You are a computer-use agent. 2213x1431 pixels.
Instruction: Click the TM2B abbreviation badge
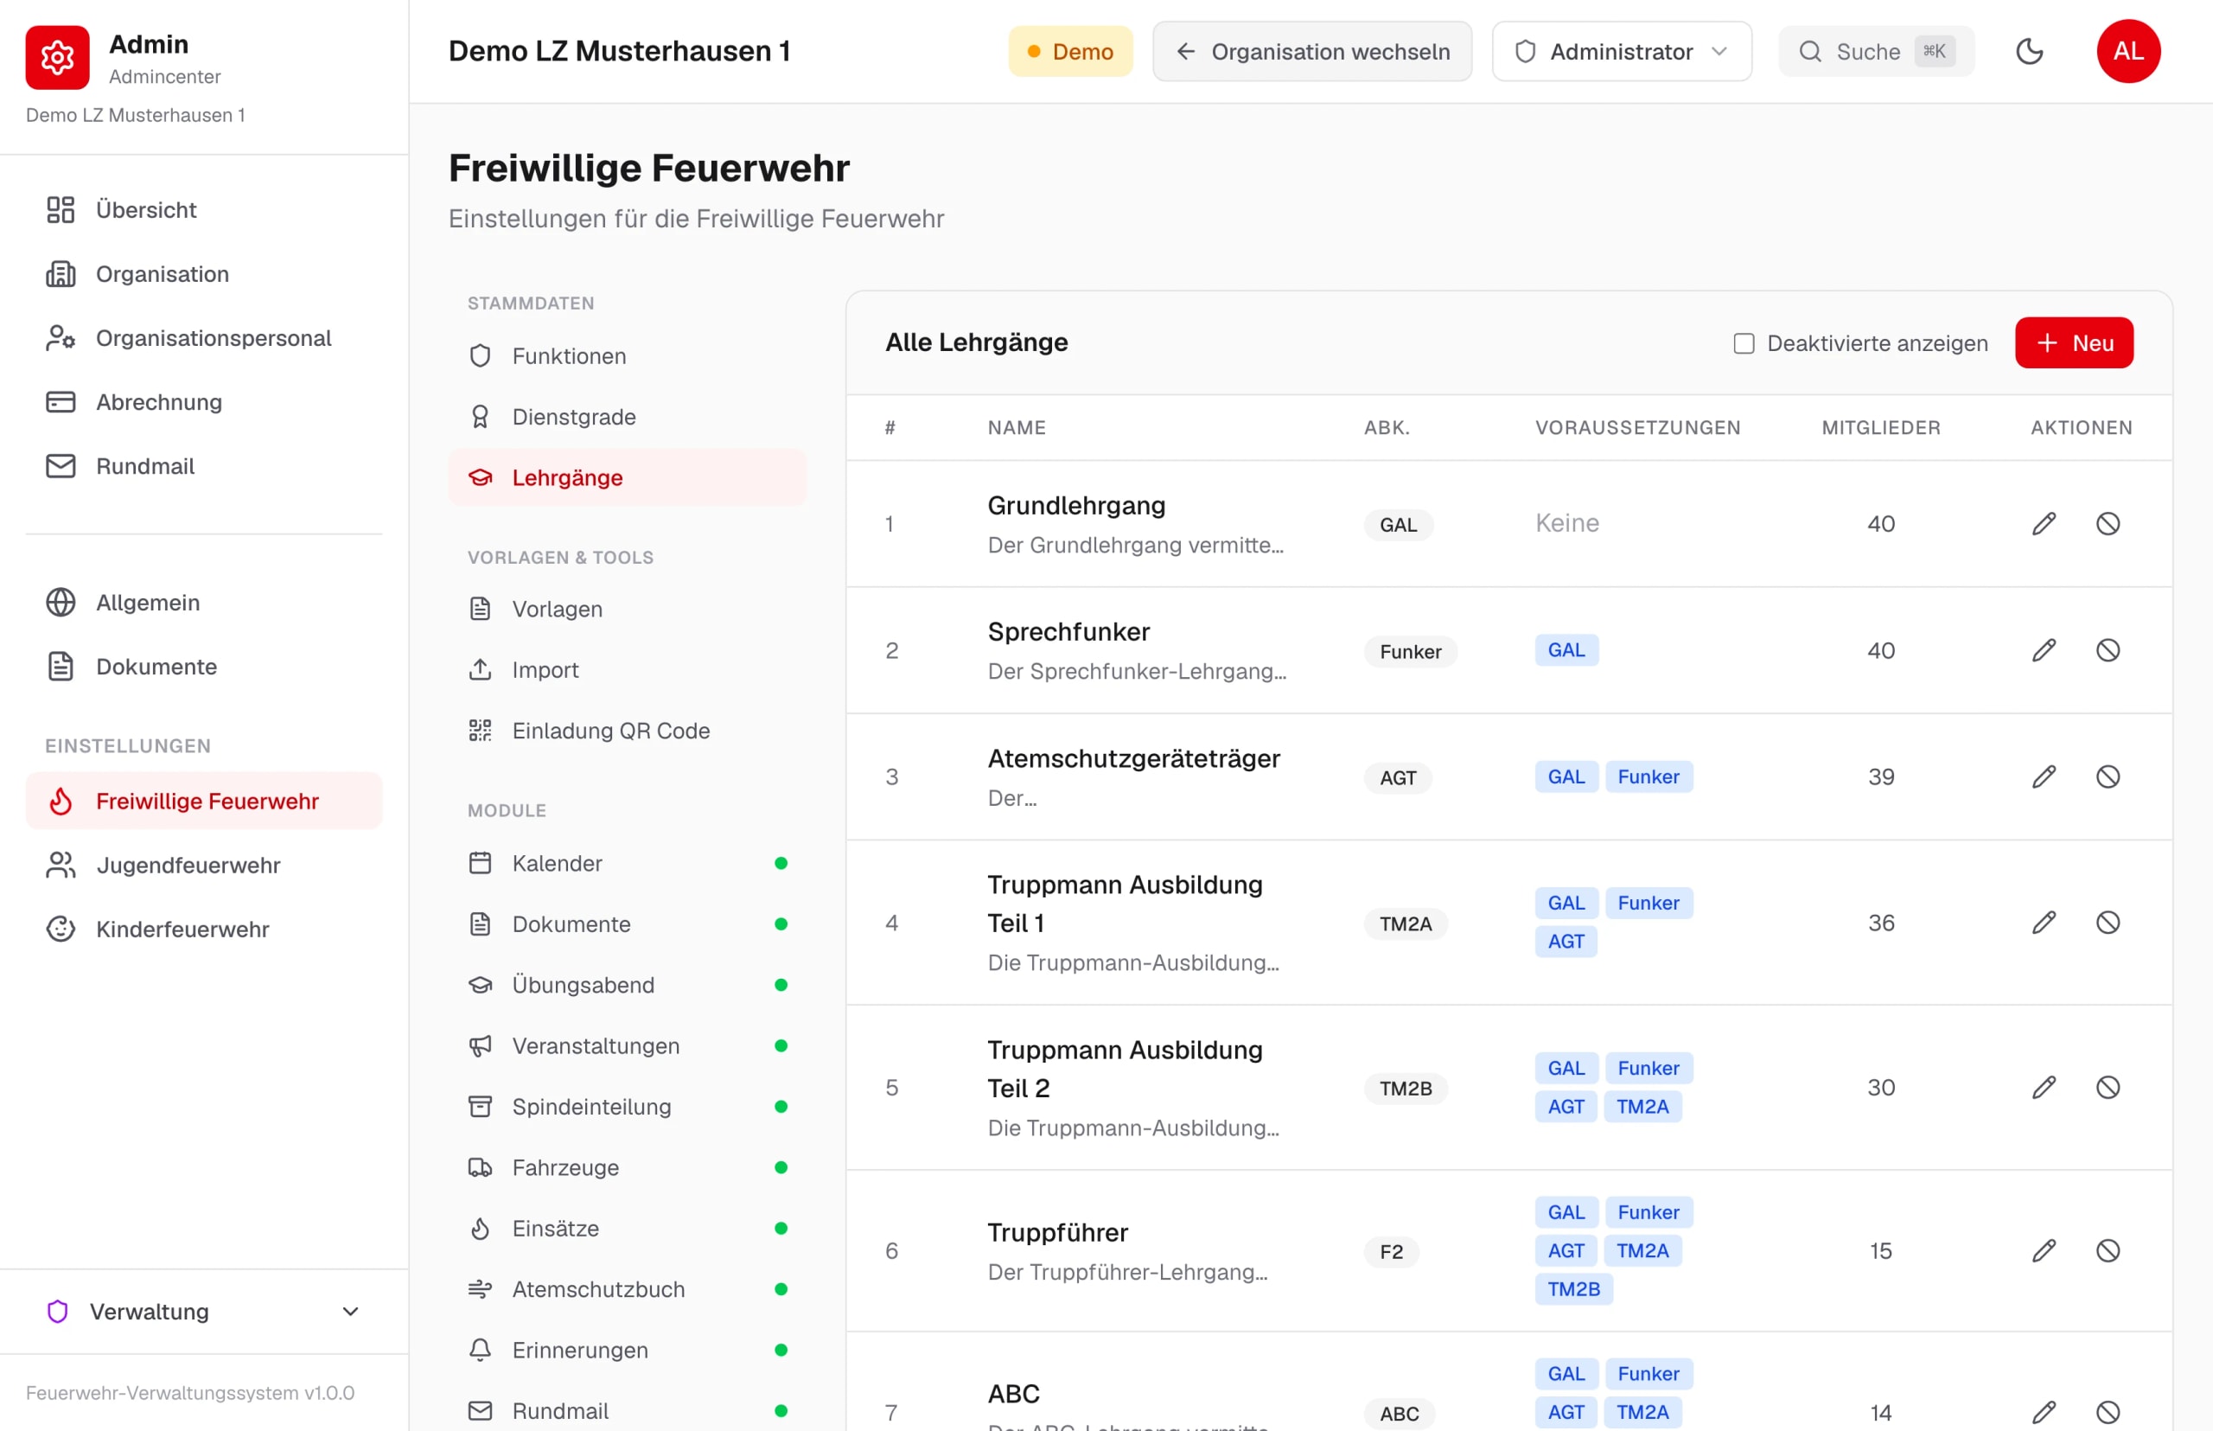(x=1405, y=1088)
